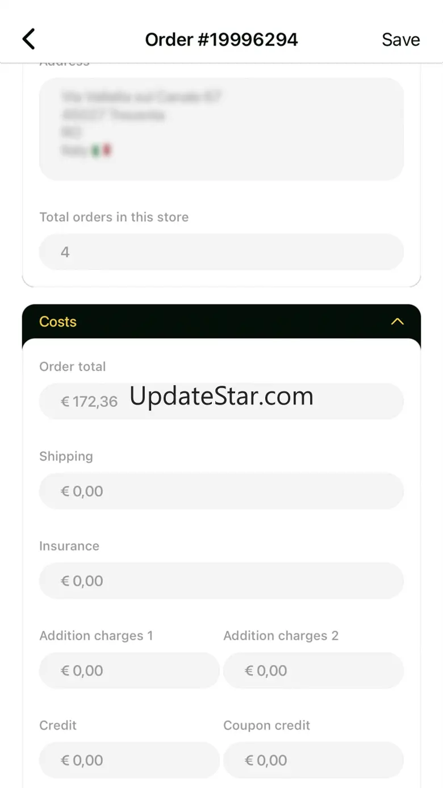Viewport: 443px width, 788px height.
Task: Edit the Addition charges 2 field
Action: pyautogui.click(x=314, y=670)
